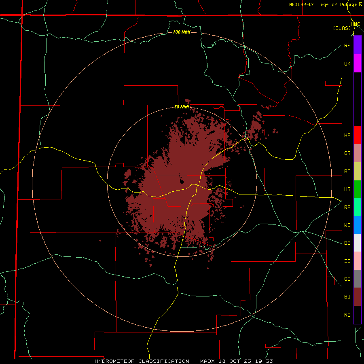This screenshot has width=364, height=364.
Task: Pick the HR green legend swatch
Action: 357,189
